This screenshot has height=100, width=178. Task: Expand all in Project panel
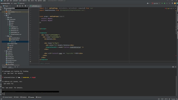pos(20,6)
